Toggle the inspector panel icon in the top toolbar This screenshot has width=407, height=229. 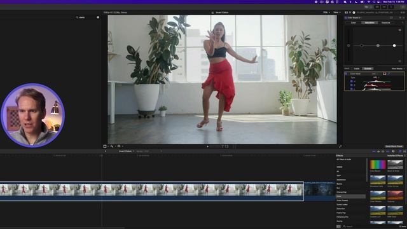tap(391, 7)
